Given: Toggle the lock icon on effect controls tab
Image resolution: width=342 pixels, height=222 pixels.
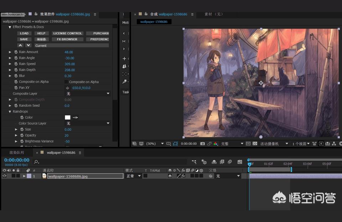Looking at the screenshot, I should [36, 14].
